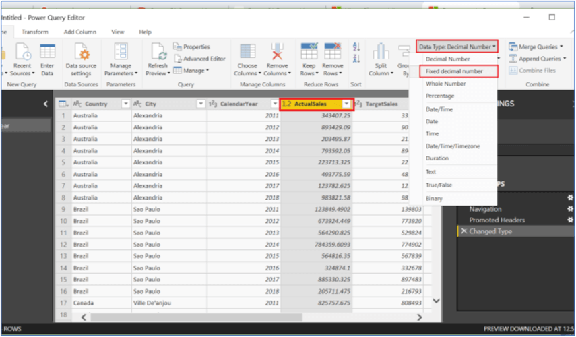Select the Promoted Headers applied step
The height and width of the screenshot is (337, 576).
pos(497,220)
